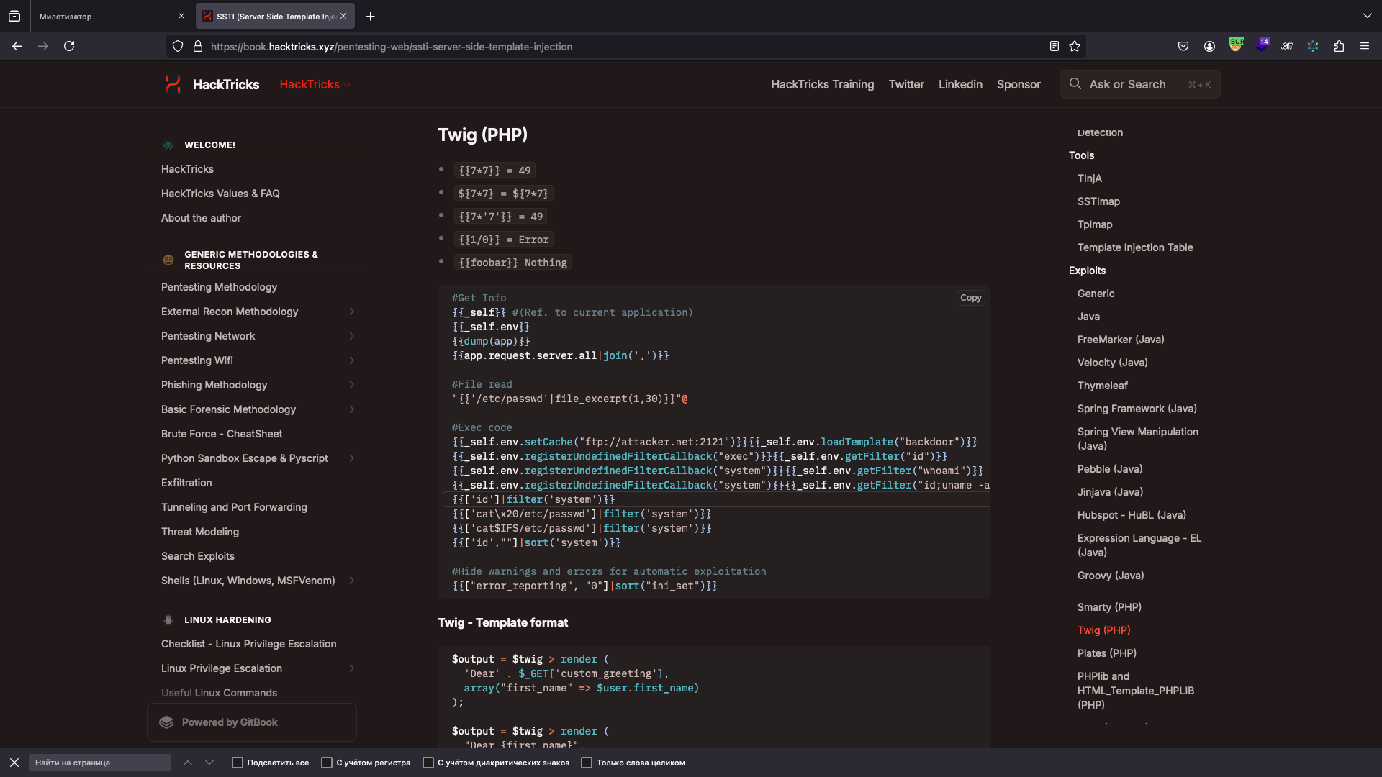Open the red HackTricks dropdown menu
The width and height of the screenshot is (1382, 777).
pos(315,84)
